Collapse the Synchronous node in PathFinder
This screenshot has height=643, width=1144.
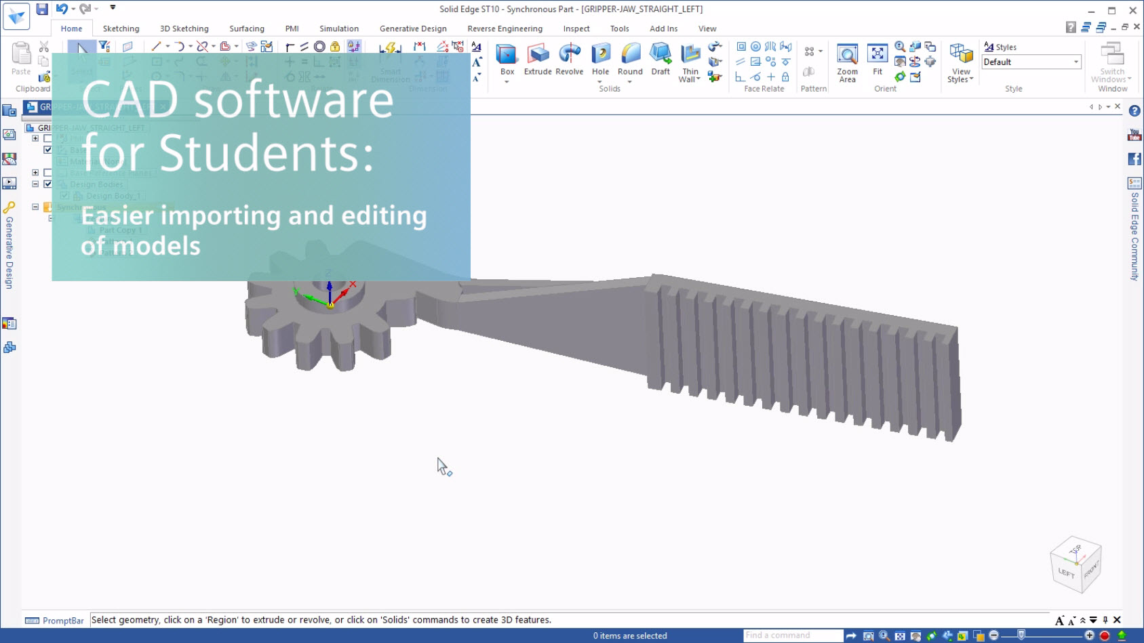[x=35, y=206]
